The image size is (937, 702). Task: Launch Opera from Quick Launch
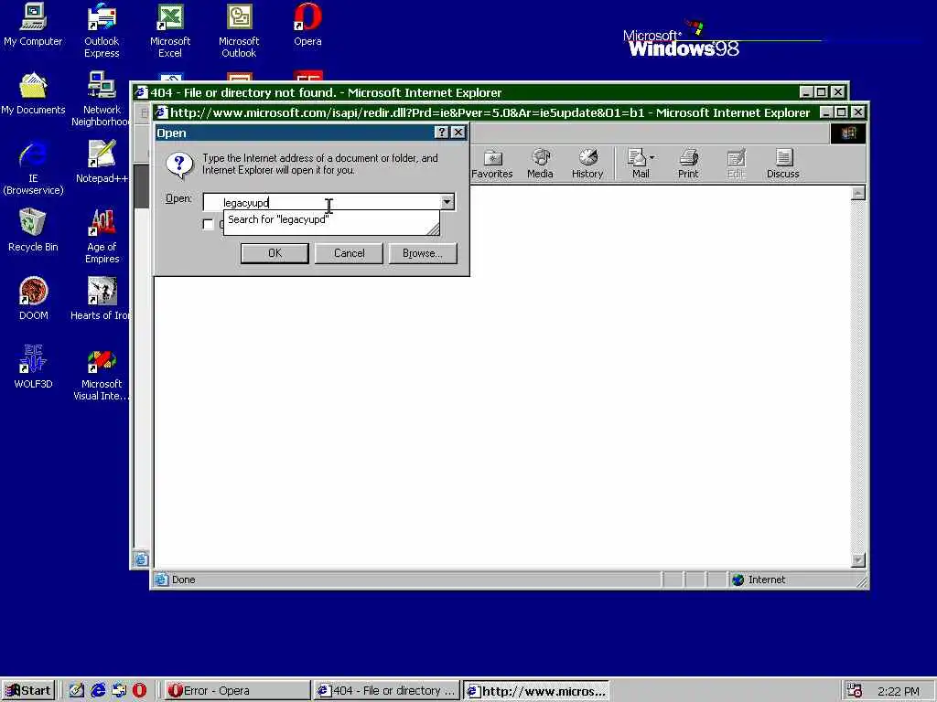click(x=139, y=691)
